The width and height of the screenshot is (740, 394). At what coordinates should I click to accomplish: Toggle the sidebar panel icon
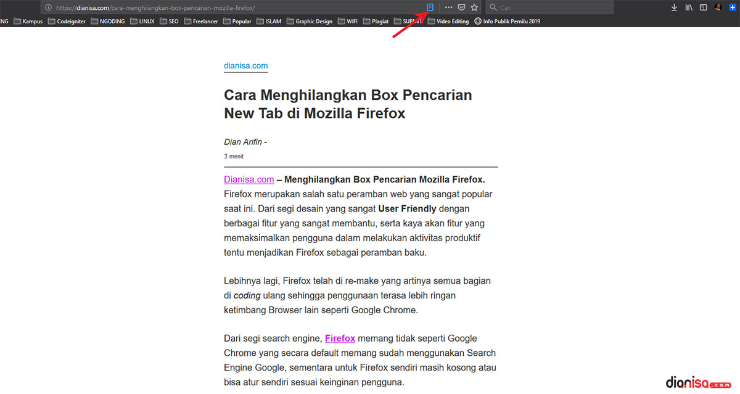[703, 7]
